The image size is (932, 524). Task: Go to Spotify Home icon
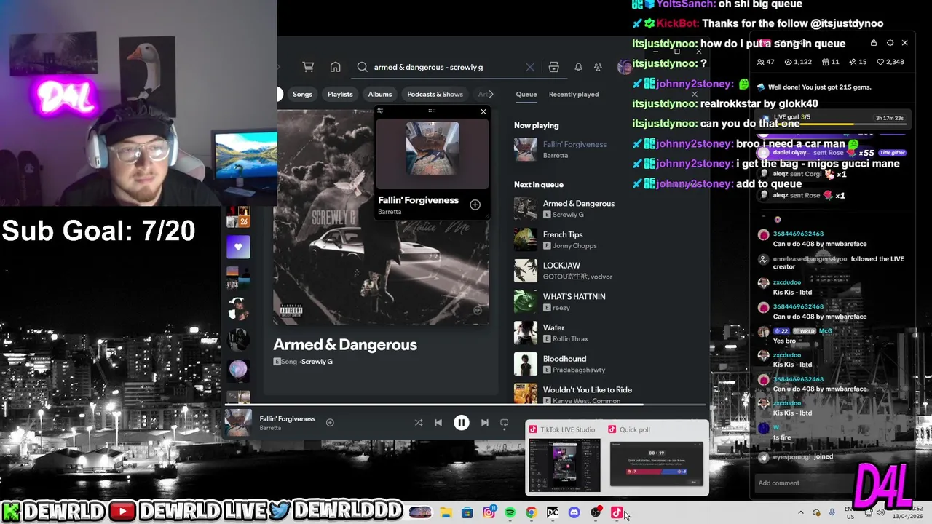[335, 67]
